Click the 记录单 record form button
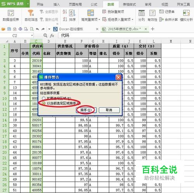The width and height of the screenshot is (194, 193). 167,12
